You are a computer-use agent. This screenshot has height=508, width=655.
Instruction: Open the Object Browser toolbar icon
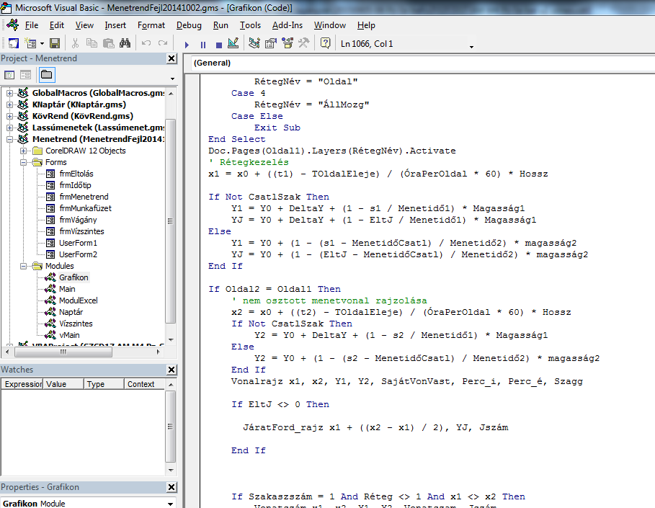pos(288,43)
